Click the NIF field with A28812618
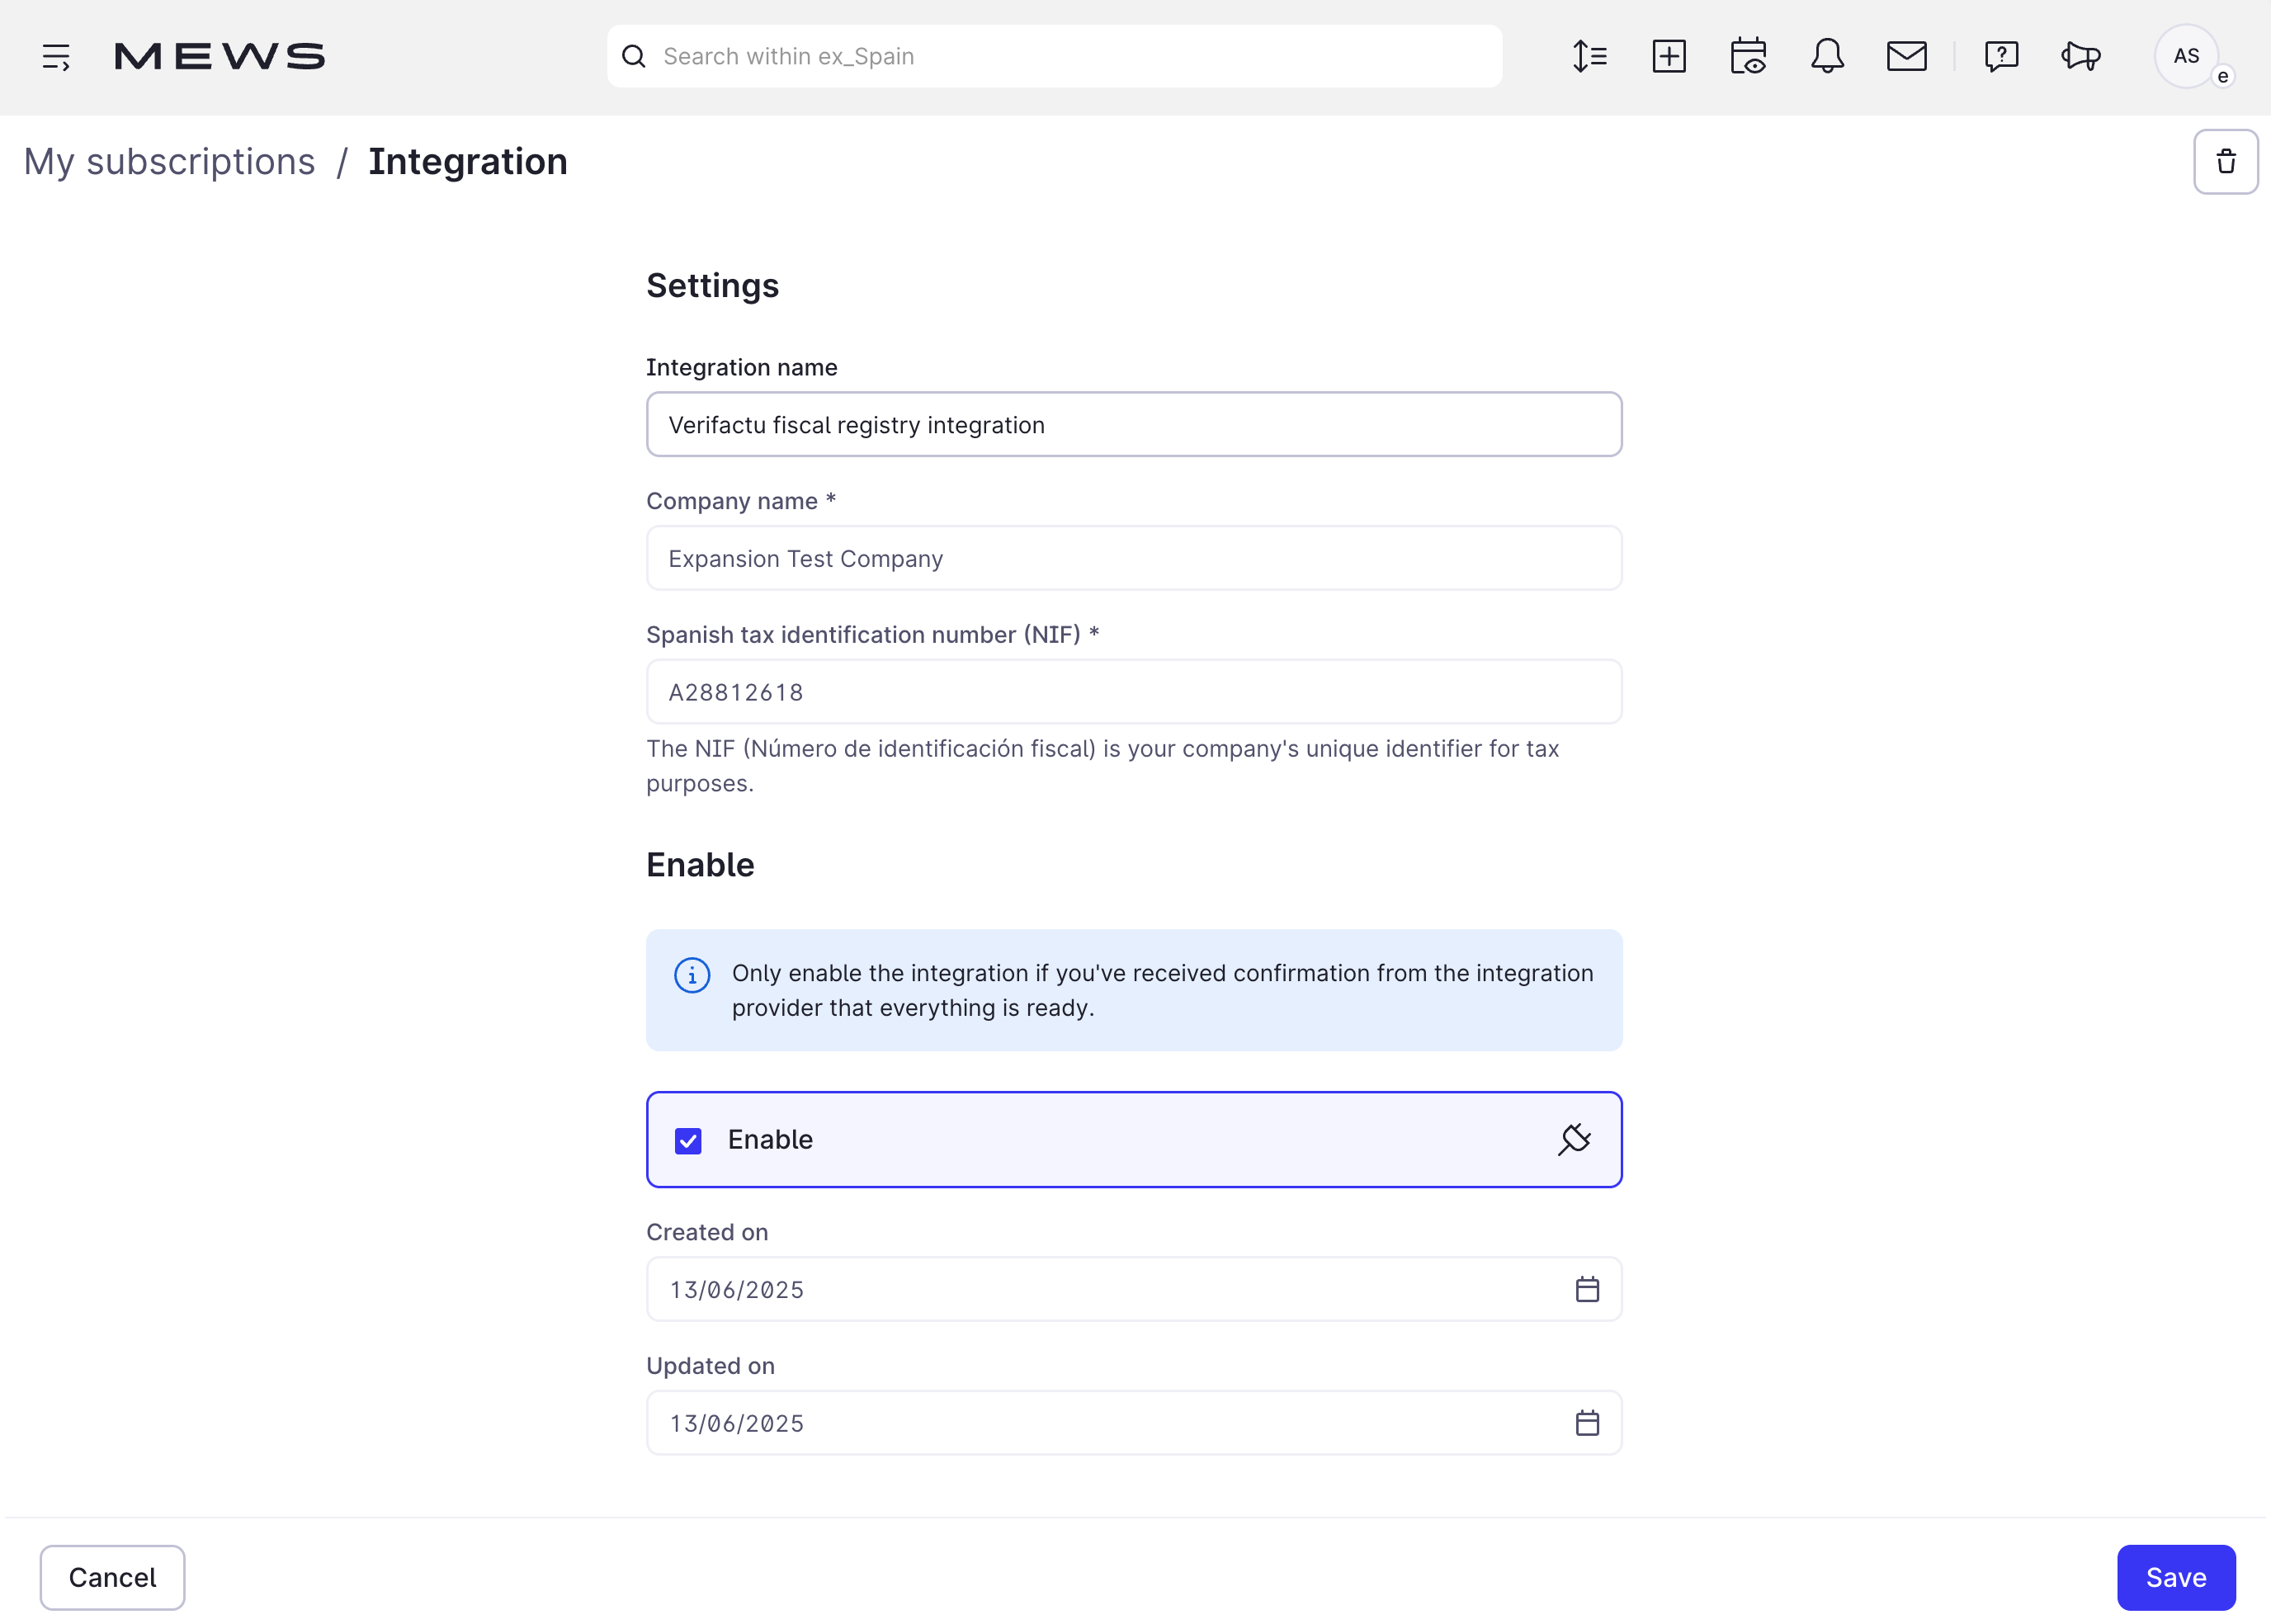Image resolution: width=2271 pixels, height=1624 pixels. coord(1134,691)
